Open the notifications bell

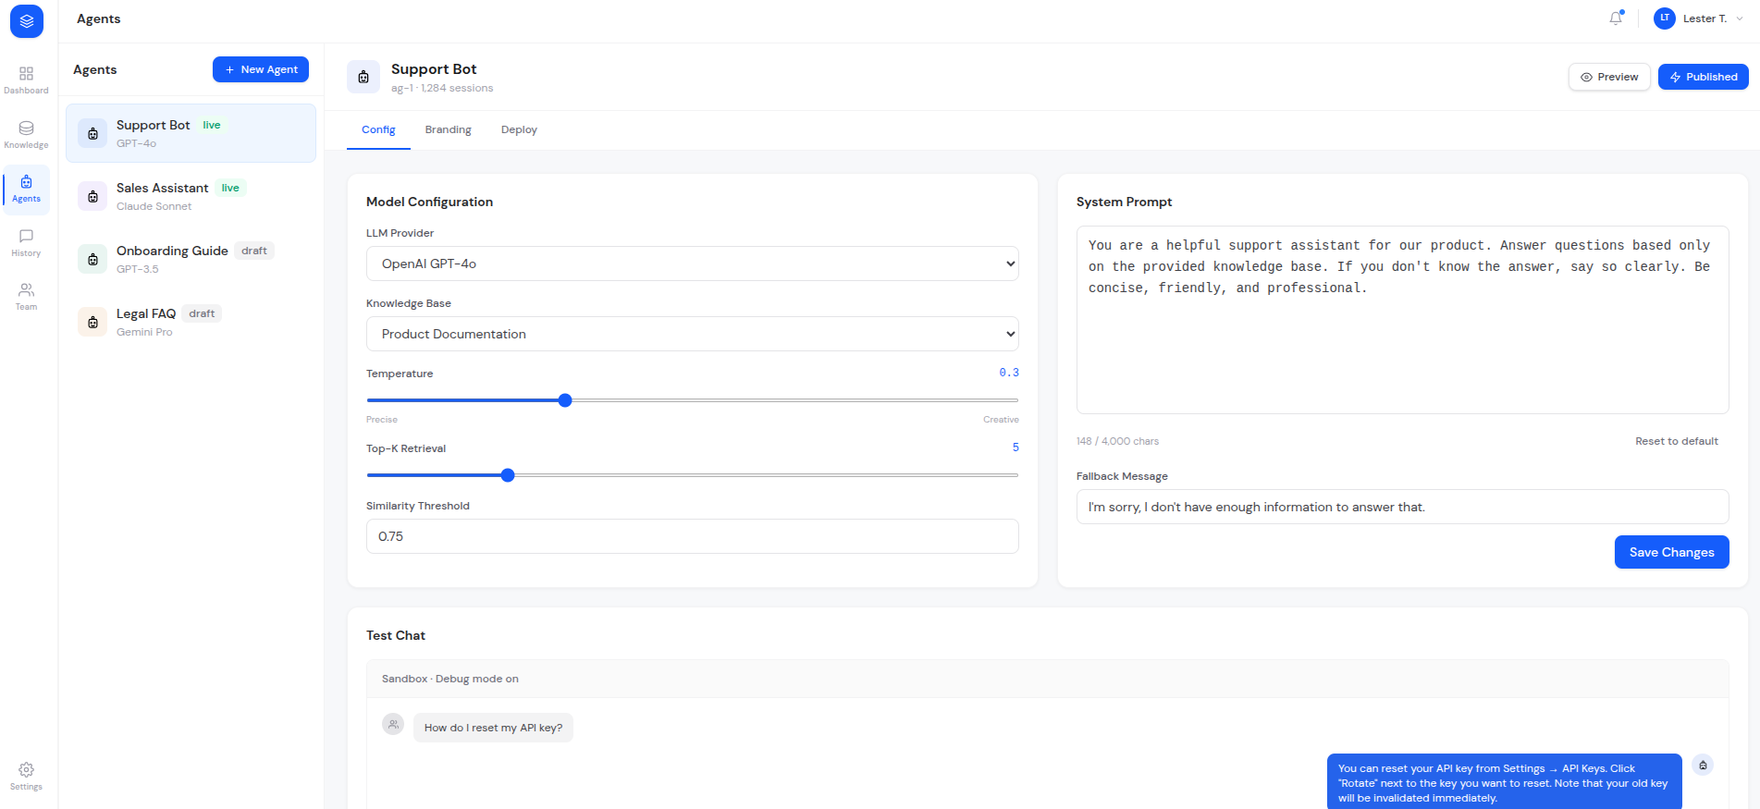1616,18
